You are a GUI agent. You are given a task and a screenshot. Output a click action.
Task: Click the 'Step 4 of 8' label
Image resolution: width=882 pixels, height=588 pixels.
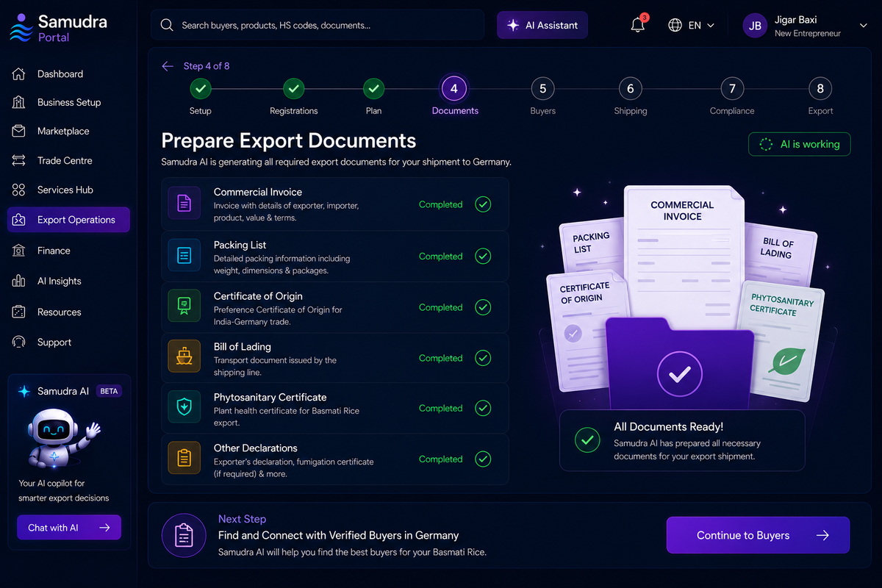click(x=207, y=66)
